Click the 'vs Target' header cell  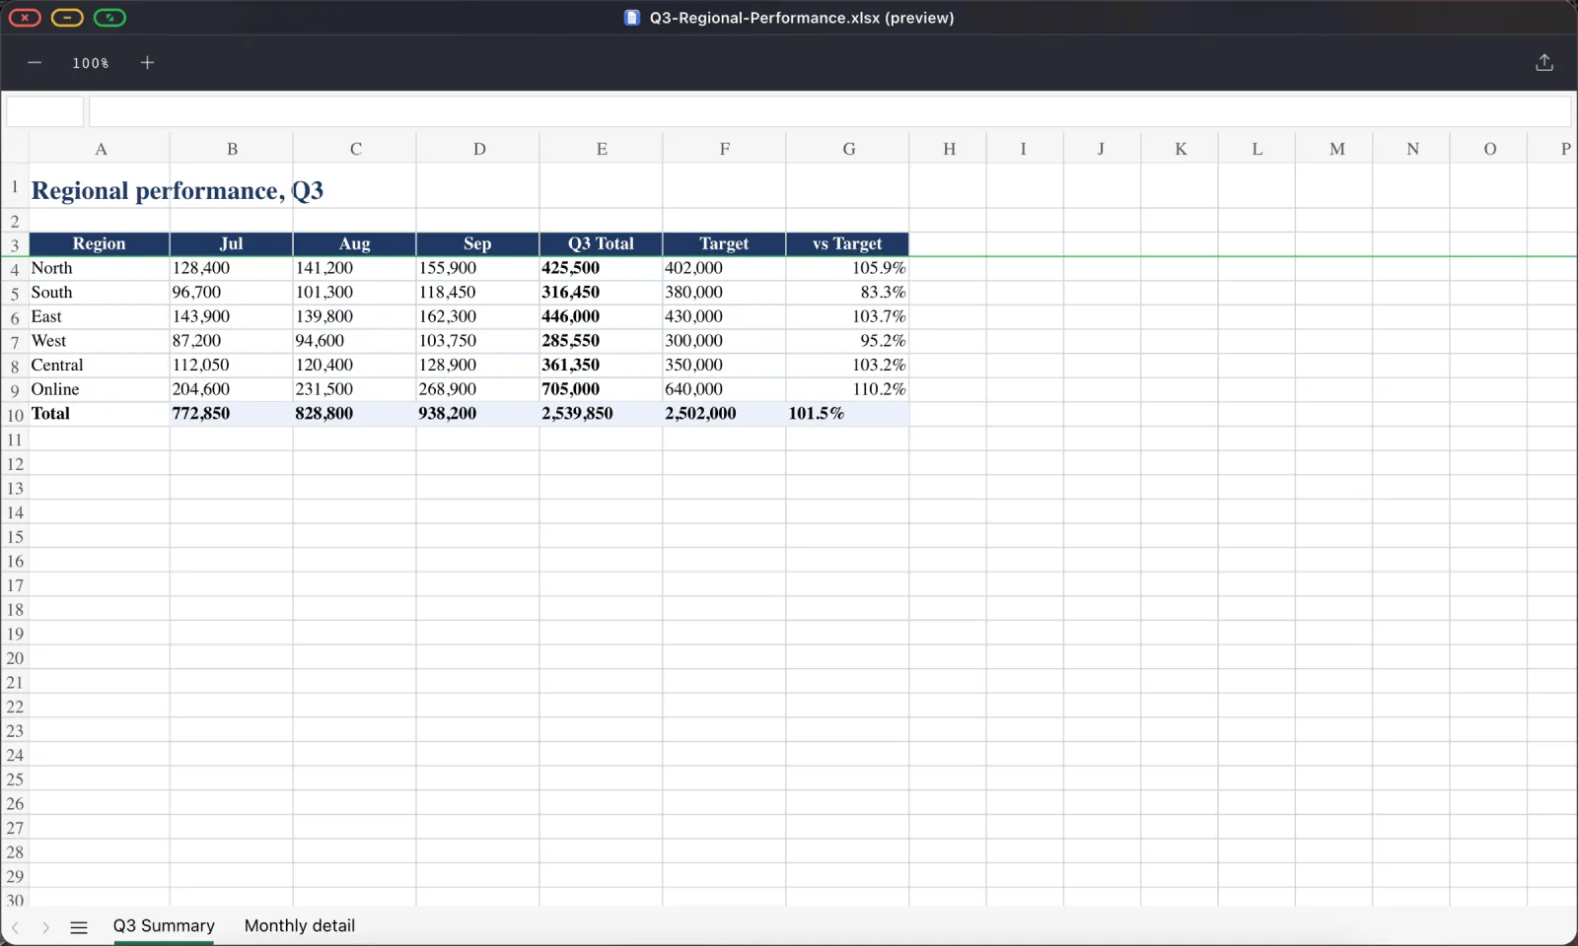coord(848,243)
